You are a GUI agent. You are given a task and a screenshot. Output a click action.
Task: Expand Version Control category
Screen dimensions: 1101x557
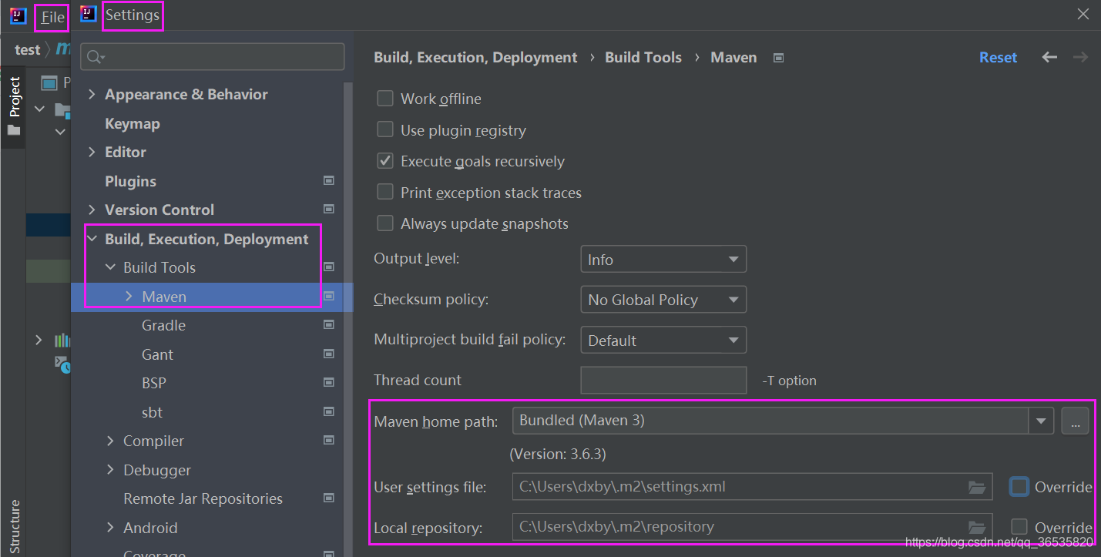(x=92, y=210)
